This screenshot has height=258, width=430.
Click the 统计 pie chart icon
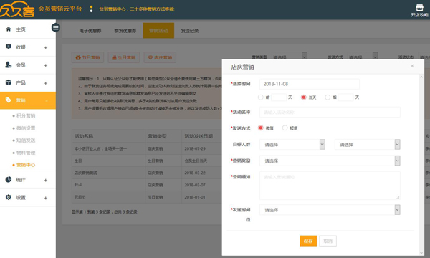tap(9, 180)
